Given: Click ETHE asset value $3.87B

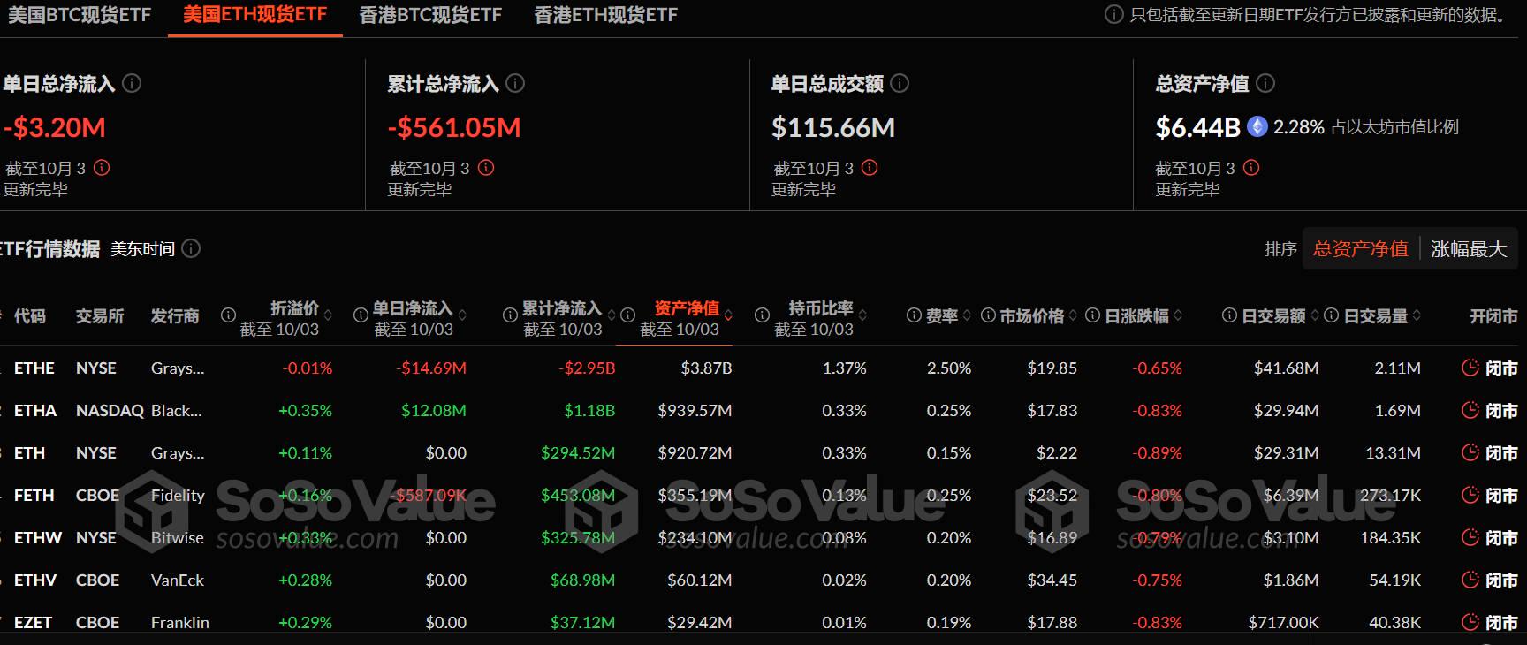Looking at the screenshot, I should click(x=706, y=368).
